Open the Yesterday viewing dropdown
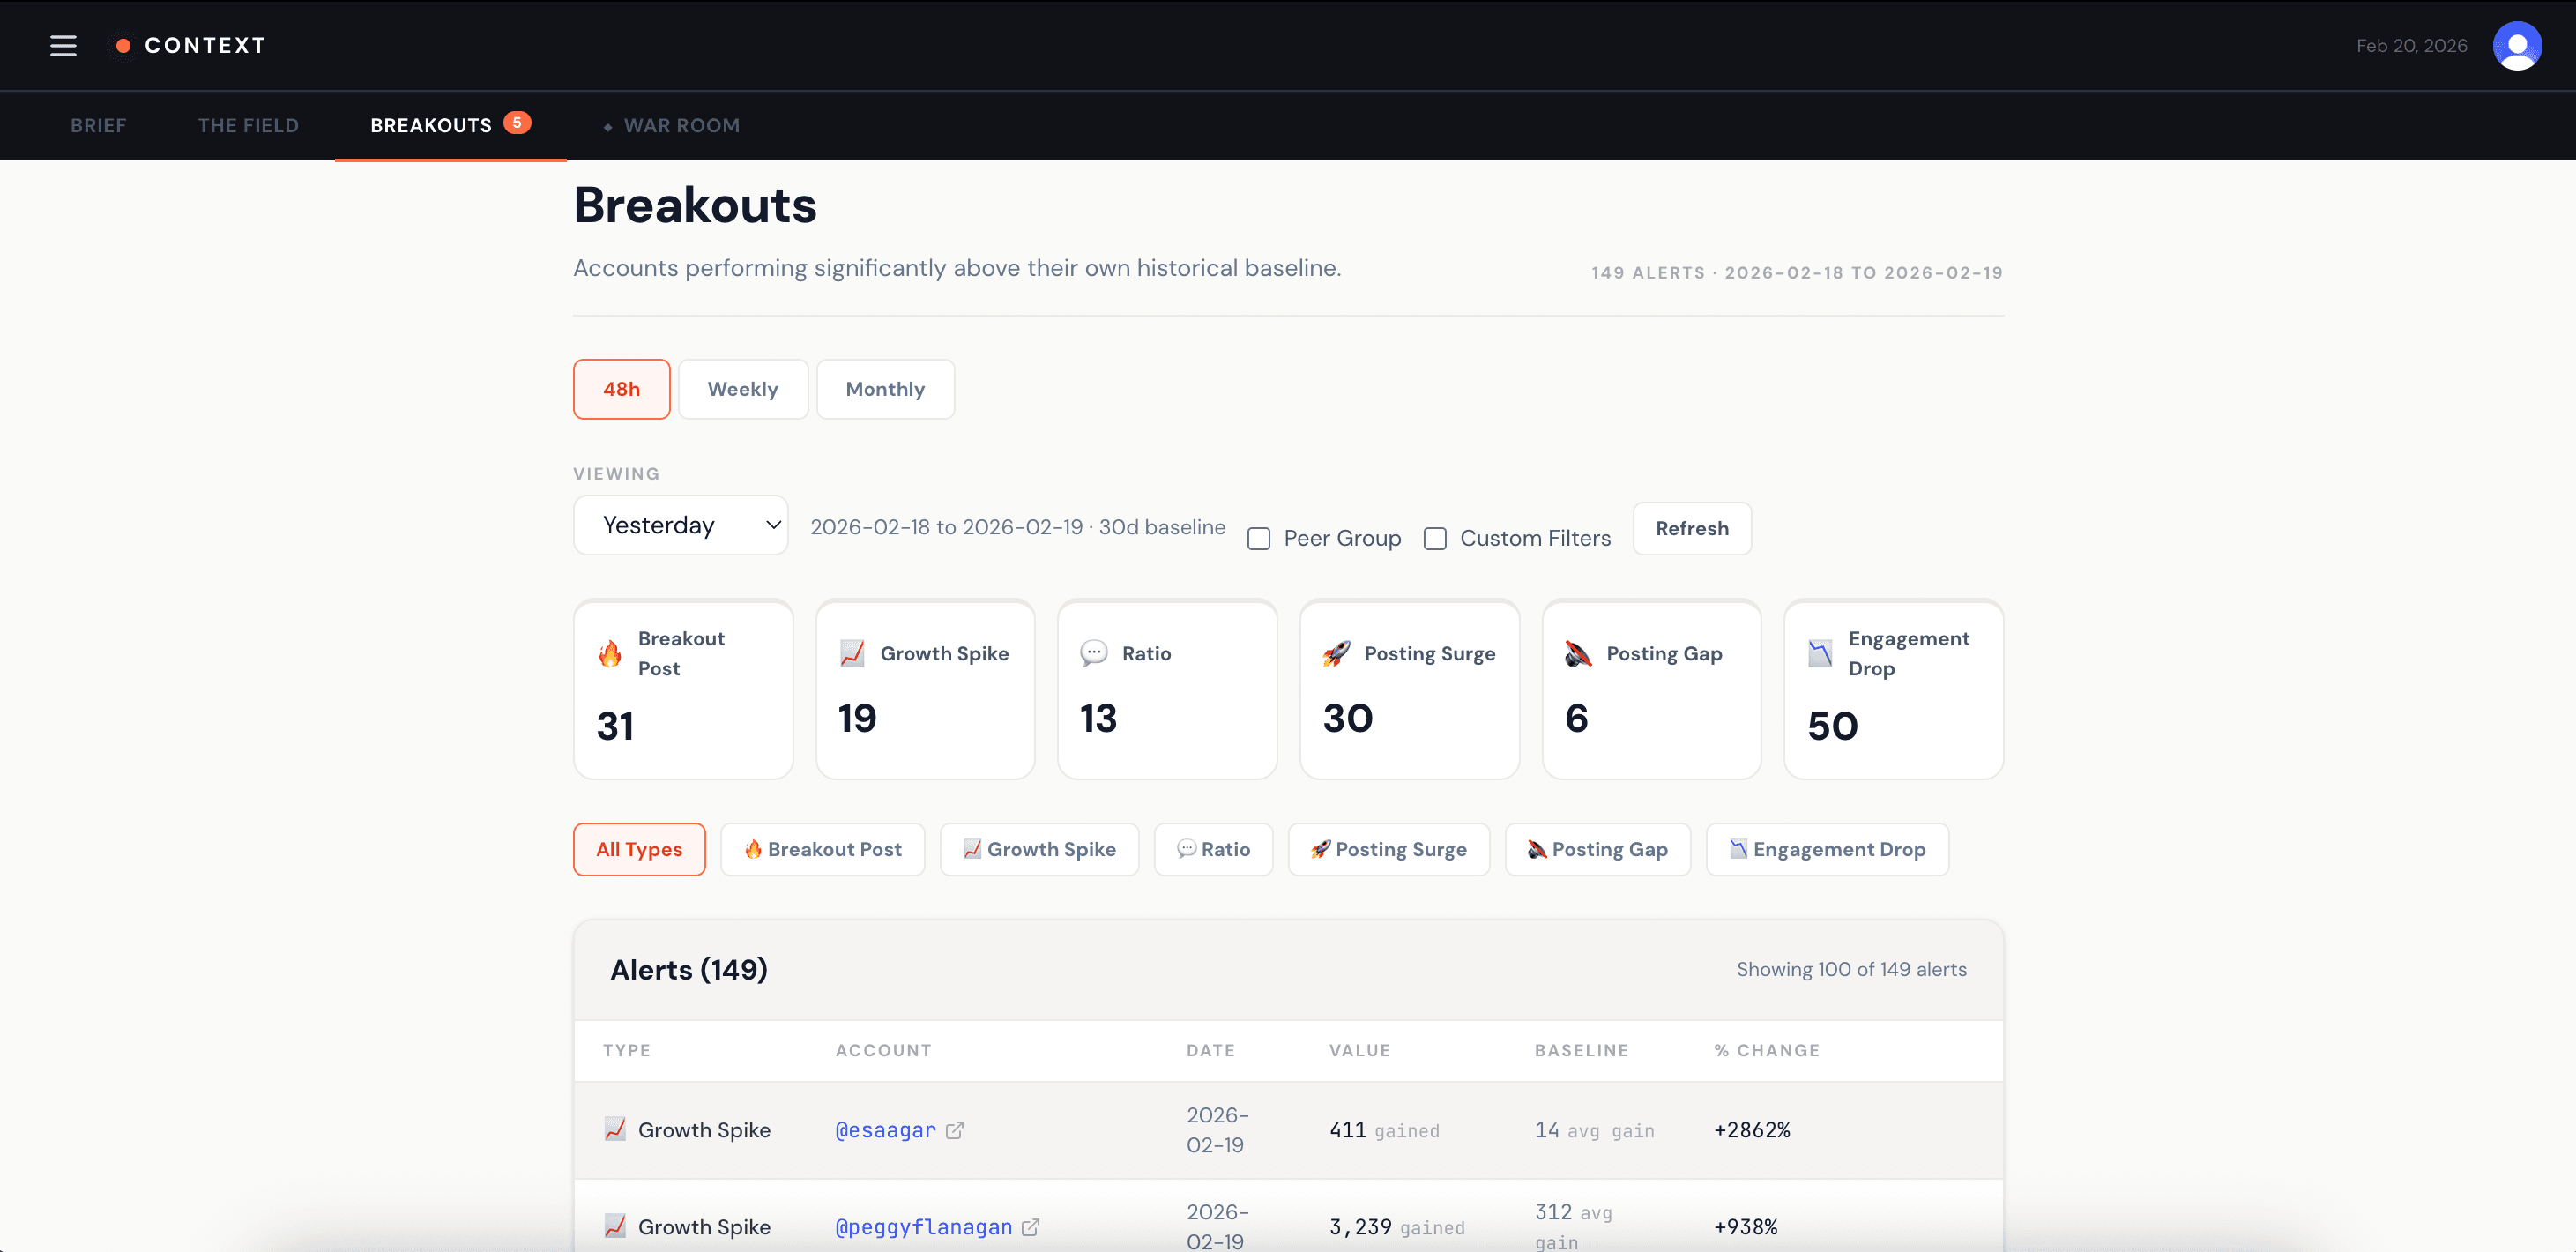This screenshot has height=1252, width=2576. pos(680,525)
